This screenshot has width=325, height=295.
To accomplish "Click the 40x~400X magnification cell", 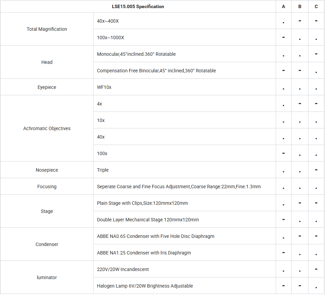I will 185,21.
